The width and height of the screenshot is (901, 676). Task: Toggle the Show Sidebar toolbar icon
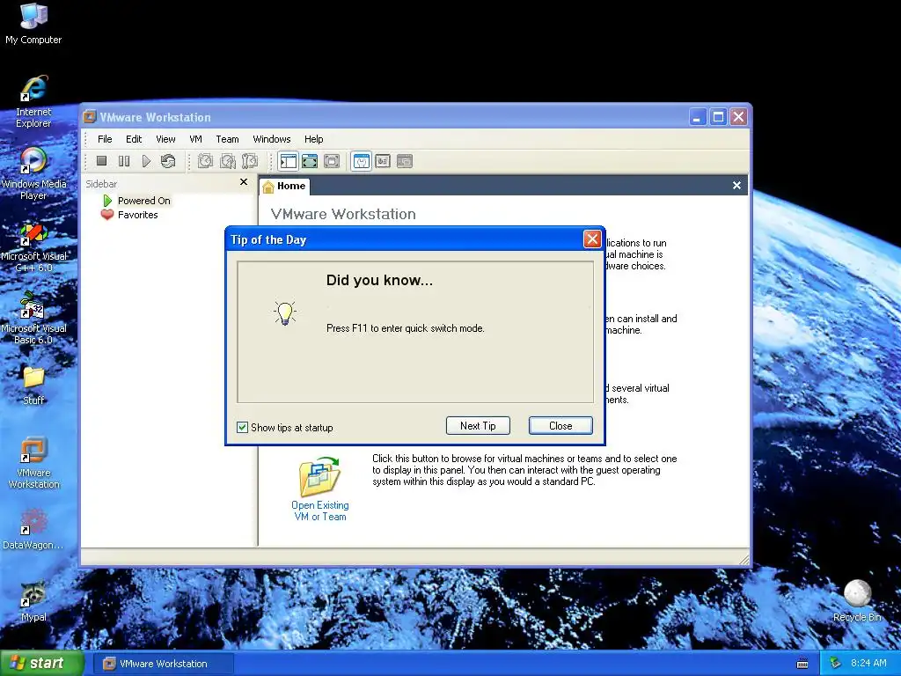tap(288, 161)
